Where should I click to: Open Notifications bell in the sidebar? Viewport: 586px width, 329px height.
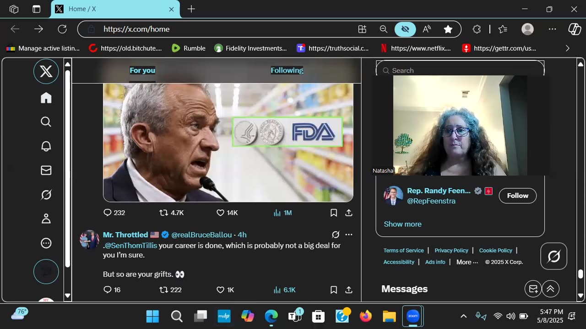coord(46,146)
